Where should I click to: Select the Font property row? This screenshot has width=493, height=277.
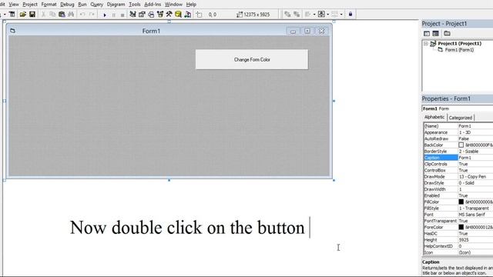458,215
